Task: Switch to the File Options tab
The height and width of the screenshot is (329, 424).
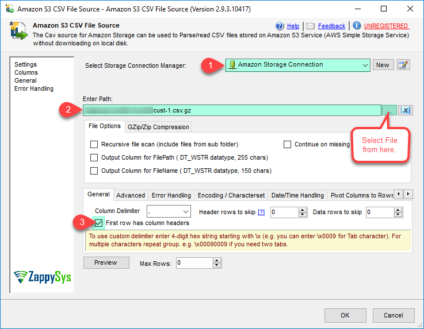Action: (105, 126)
